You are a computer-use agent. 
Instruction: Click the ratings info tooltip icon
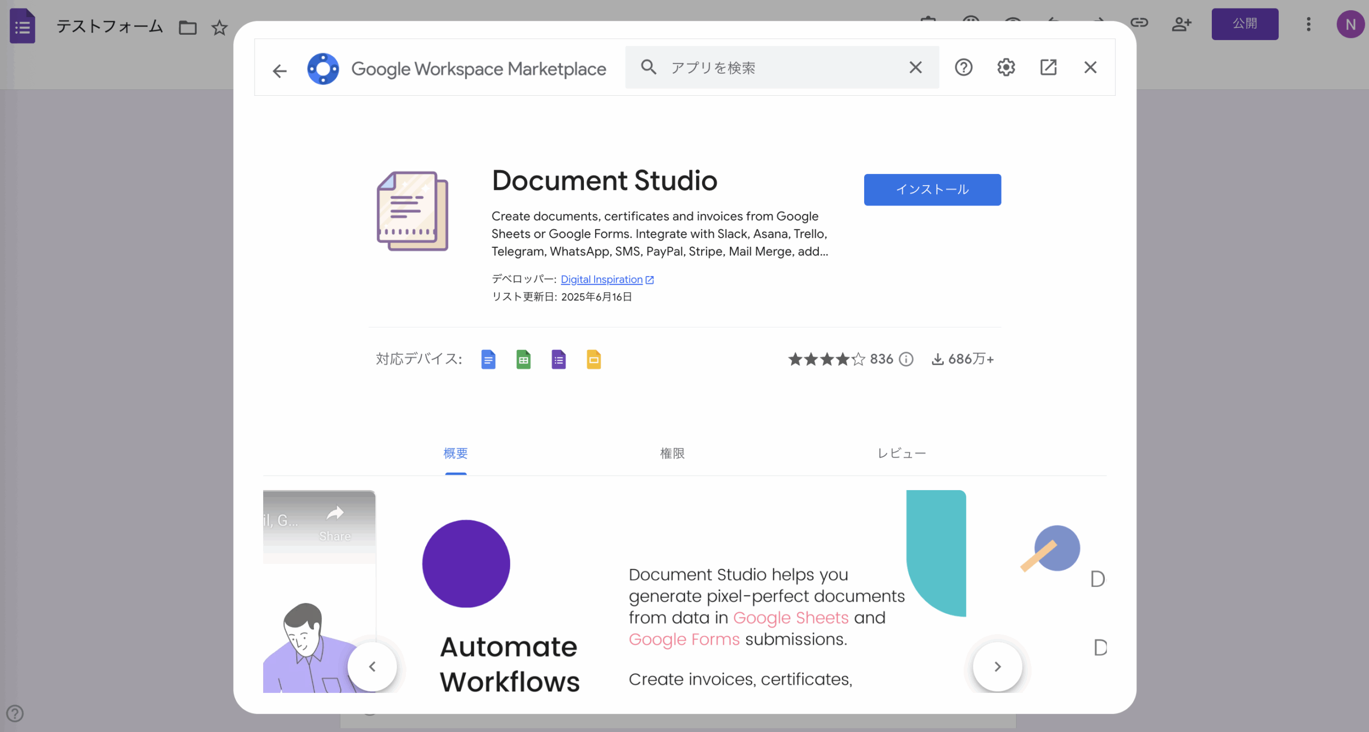906,359
